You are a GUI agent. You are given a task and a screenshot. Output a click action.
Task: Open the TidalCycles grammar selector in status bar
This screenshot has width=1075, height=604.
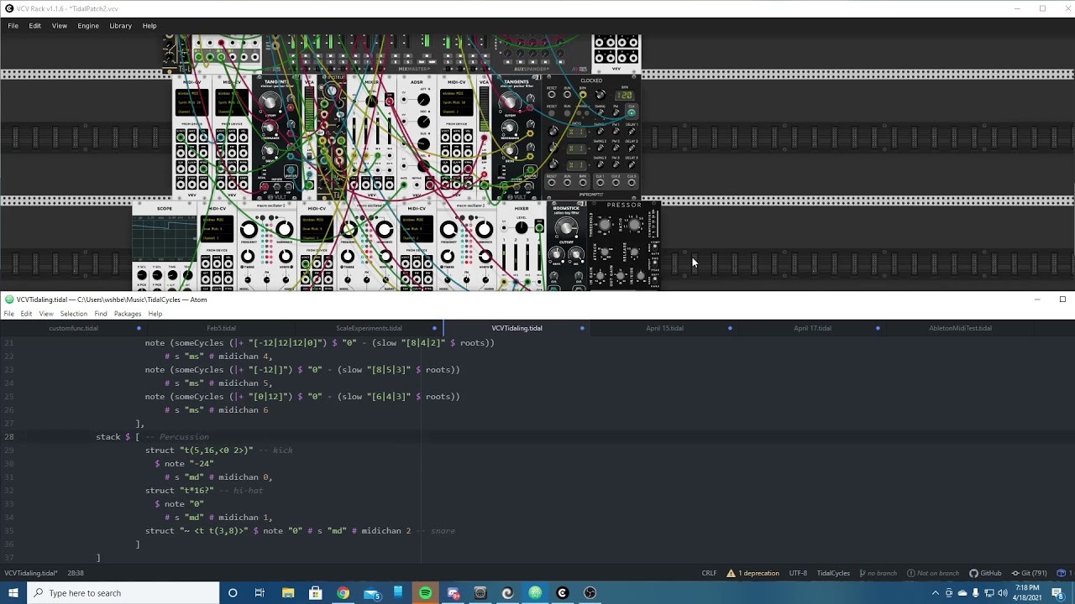click(x=833, y=573)
